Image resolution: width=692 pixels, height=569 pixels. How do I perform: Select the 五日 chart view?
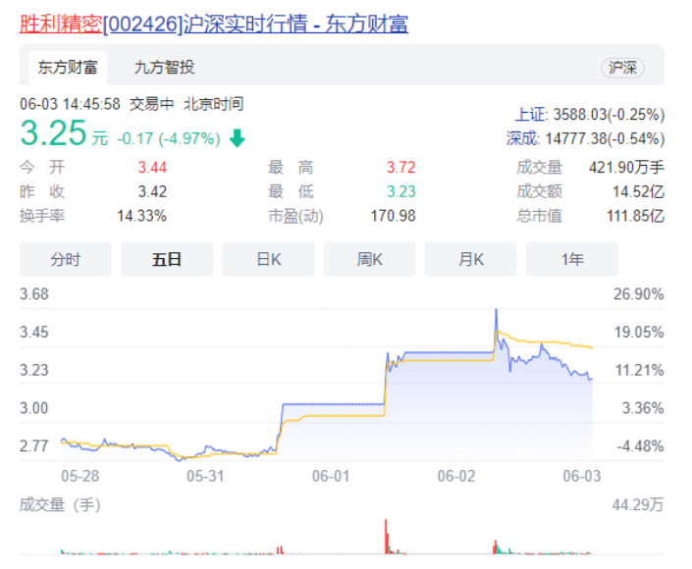pos(167,259)
